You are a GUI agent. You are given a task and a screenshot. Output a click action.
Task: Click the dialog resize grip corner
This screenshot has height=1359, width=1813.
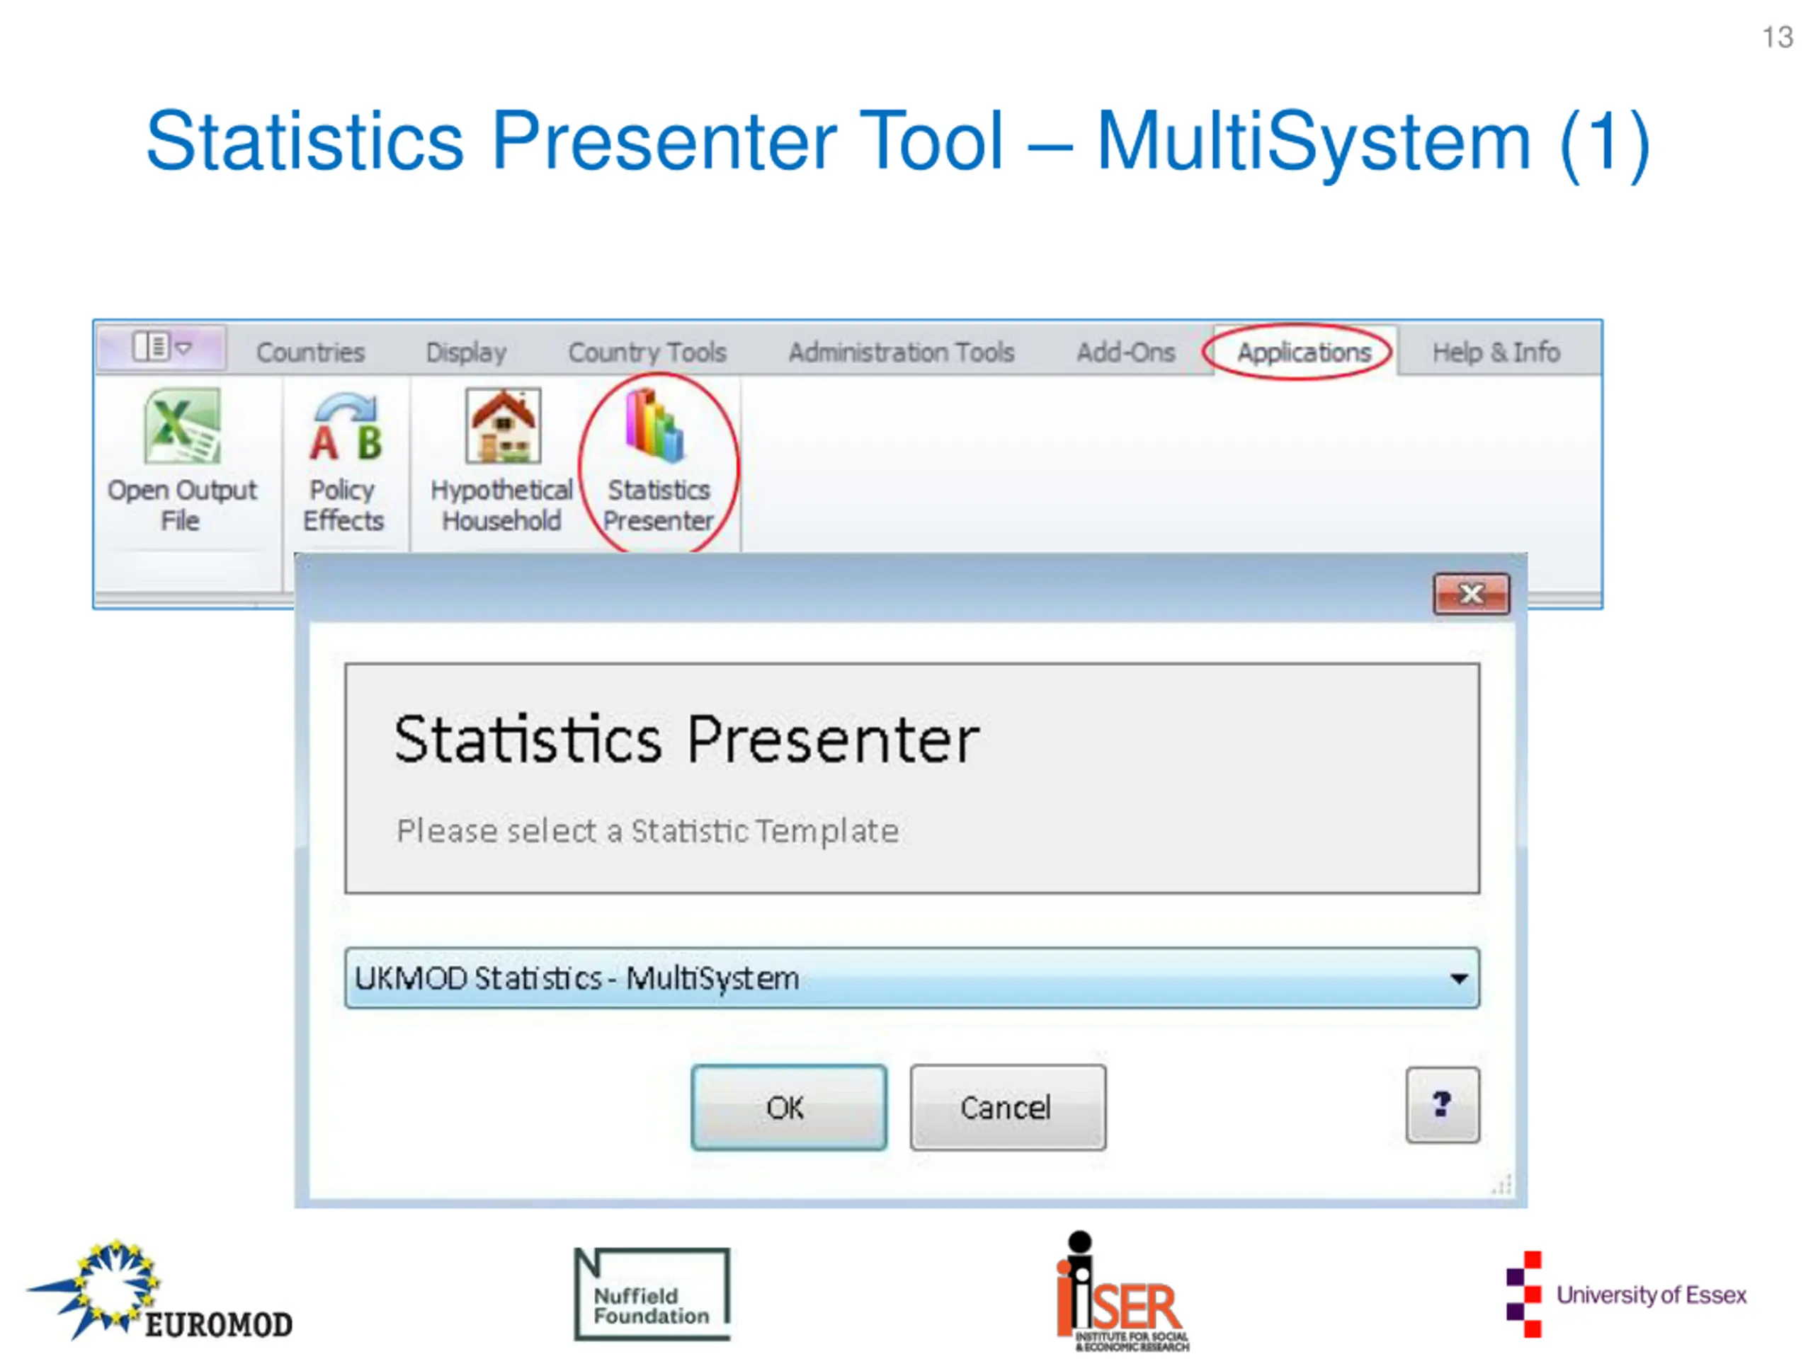click(1501, 1186)
